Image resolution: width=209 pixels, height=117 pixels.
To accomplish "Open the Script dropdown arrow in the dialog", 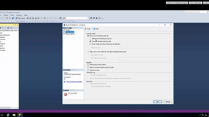I will pos(92,29).
